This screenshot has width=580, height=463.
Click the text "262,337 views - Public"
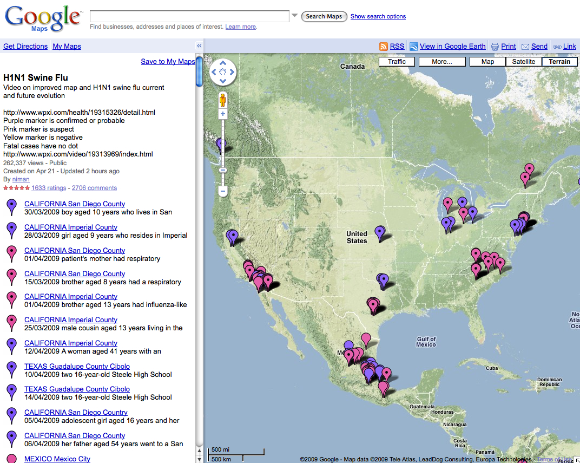coord(35,163)
